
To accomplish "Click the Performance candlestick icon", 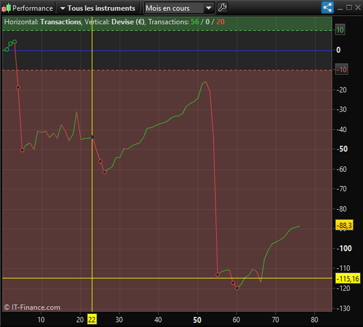I will click(7, 8).
